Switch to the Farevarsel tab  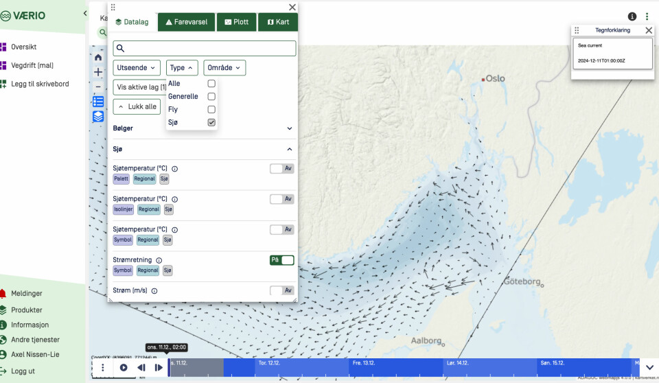[x=186, y=22]
